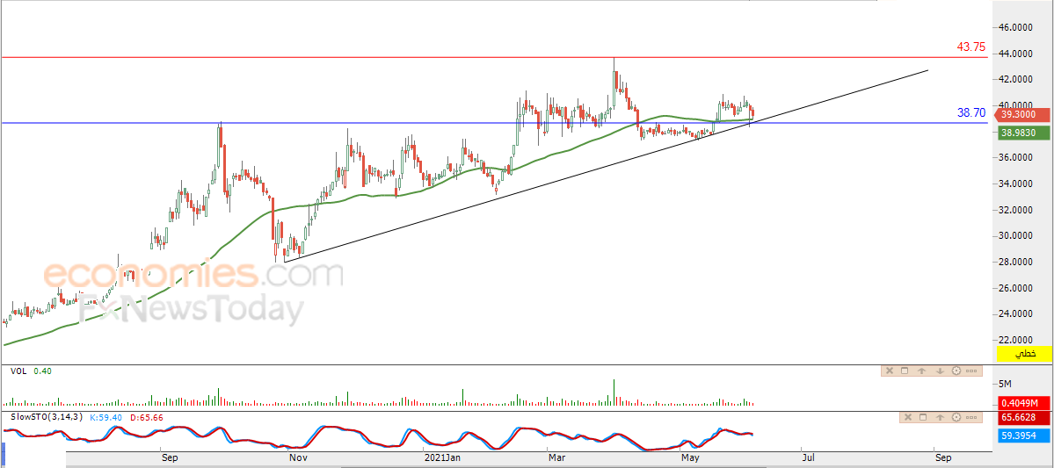Move the SlowSTO panel up
The width and height of the screenshot is (1054, 468).
(x=940, y=417)
